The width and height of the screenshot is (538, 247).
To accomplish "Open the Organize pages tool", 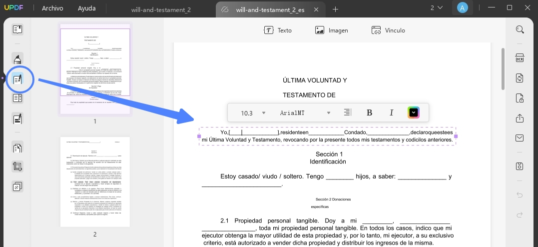I will pyautogui.click(x=17, y=98).
